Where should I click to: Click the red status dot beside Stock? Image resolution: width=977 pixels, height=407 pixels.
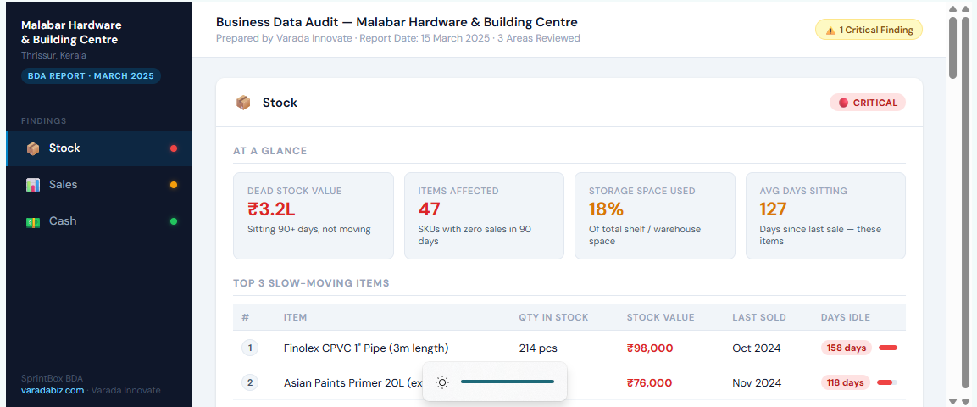click(x=174, y=148)
